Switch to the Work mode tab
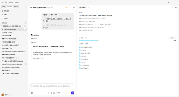179x97 pixels. tap(4, 7)
